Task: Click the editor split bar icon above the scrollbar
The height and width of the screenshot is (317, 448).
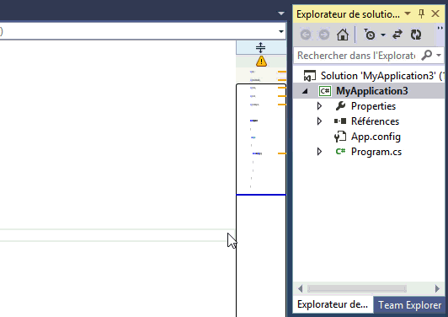Action: (x=260, y=47)
